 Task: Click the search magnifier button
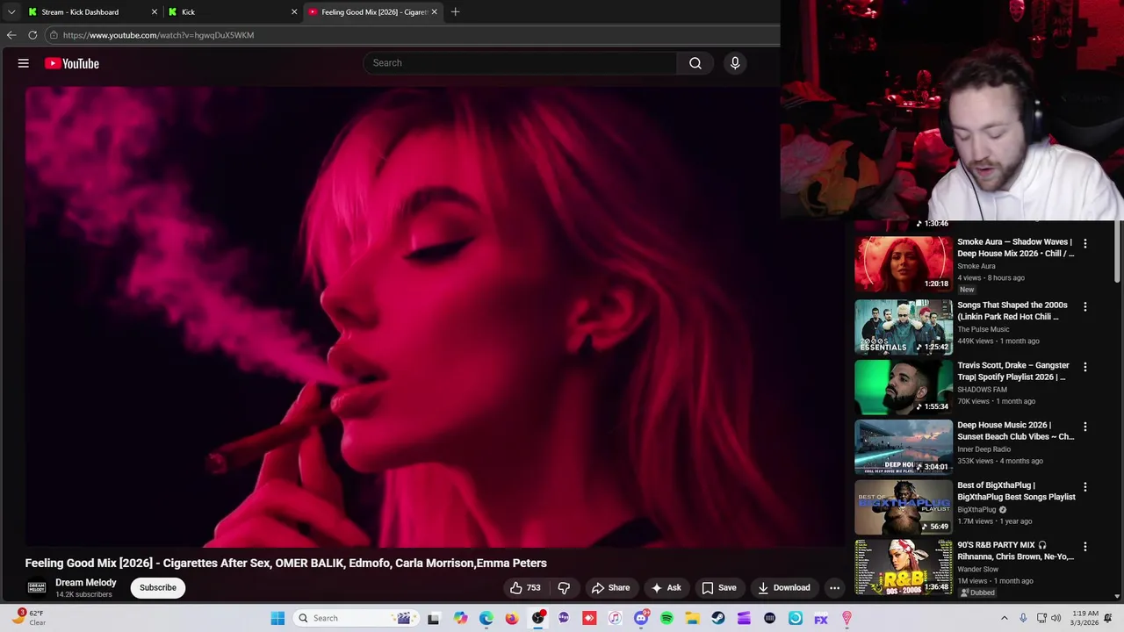(x=695, y=63)
